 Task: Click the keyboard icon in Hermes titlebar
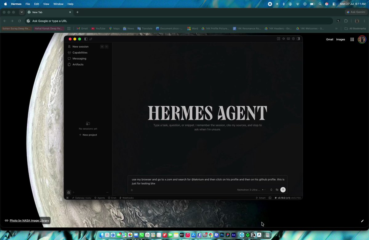[x=288, y=39]
